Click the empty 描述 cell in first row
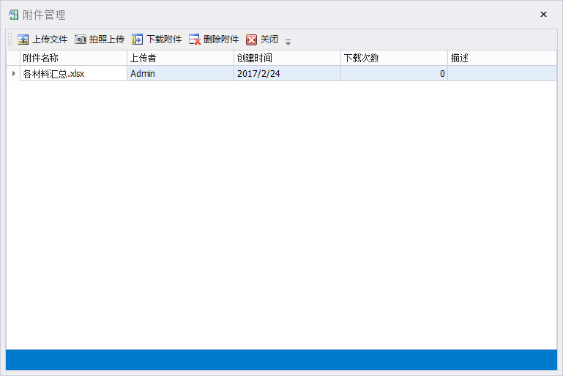Image resolution: width=563 pixels, height=376 pixels. click(502, 73)
